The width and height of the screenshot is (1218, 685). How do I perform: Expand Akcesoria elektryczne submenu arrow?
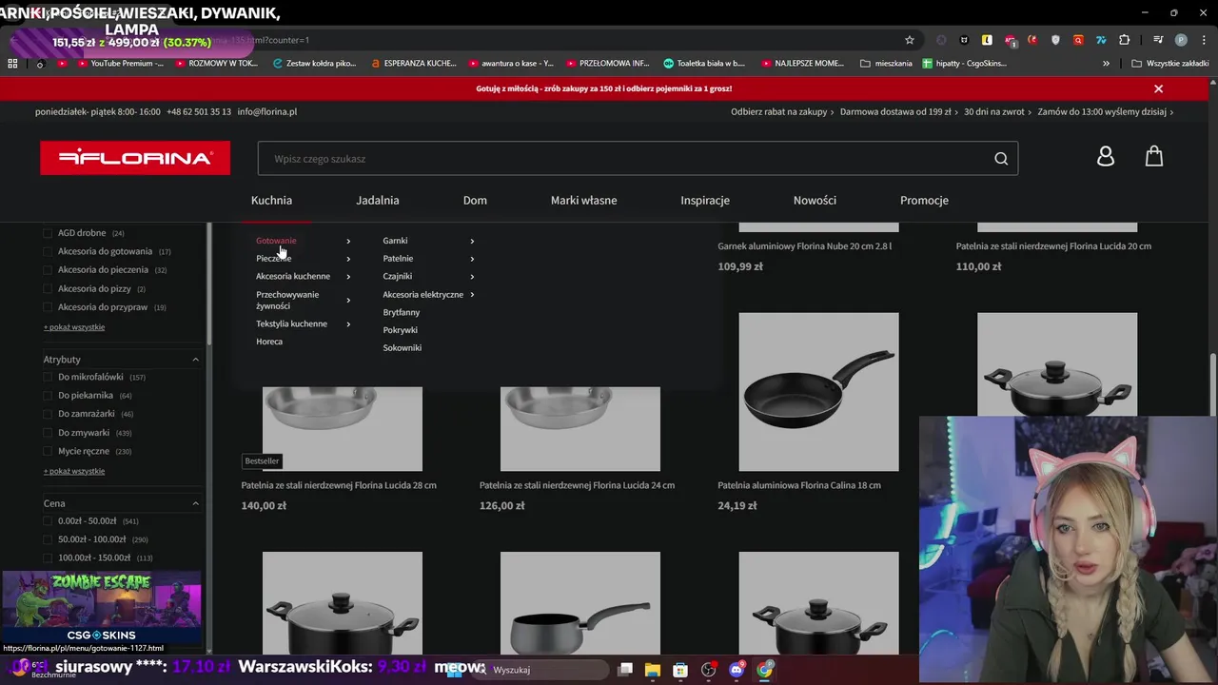click(x=472, y=295)
